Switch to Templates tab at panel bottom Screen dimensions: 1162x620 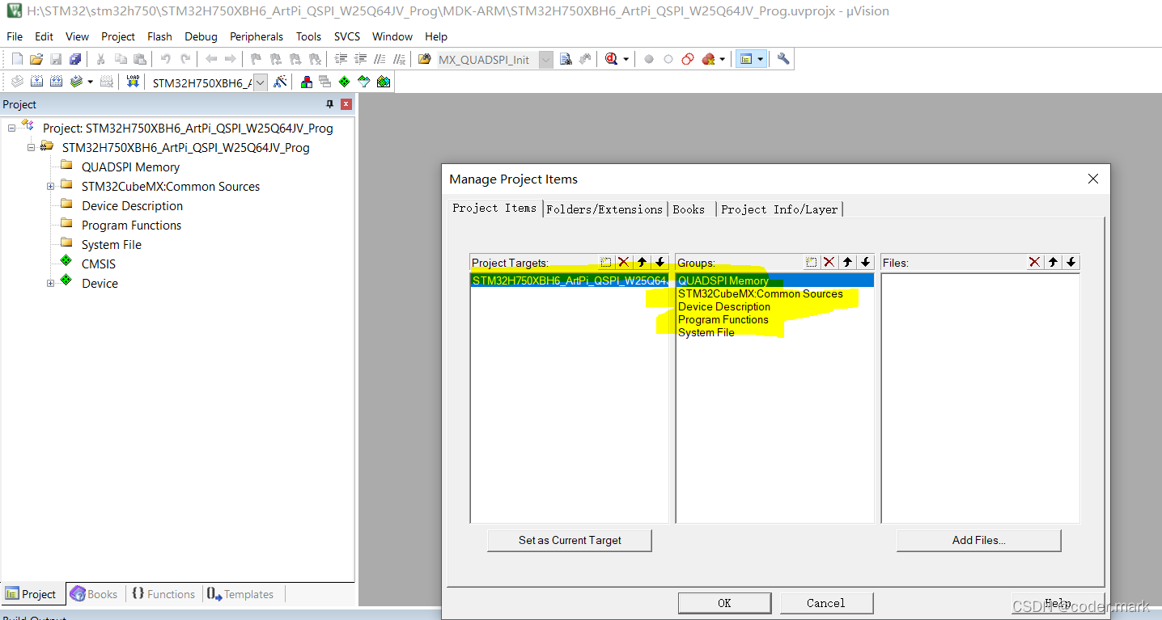(240, 594)
